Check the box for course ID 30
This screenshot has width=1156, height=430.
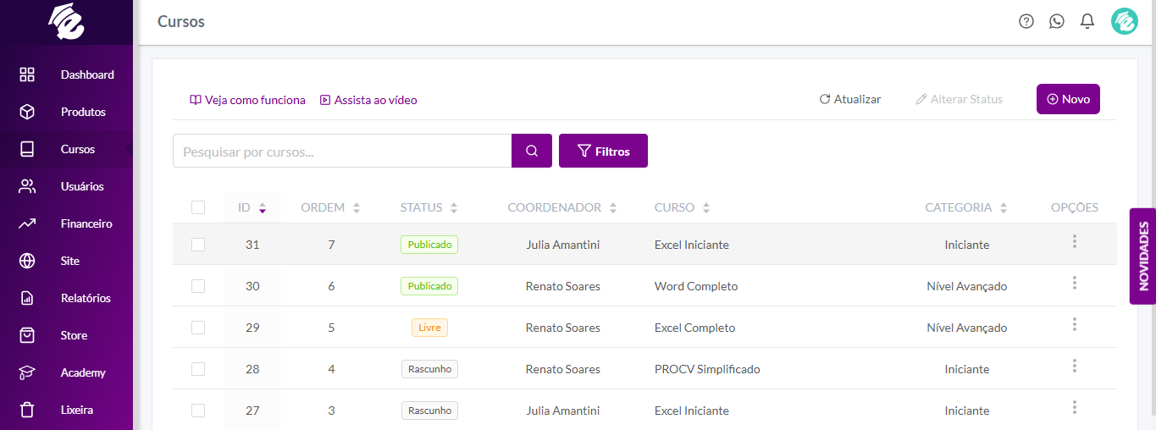198,286
